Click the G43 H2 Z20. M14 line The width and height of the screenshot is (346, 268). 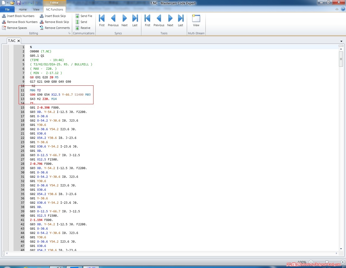point(43,99)
